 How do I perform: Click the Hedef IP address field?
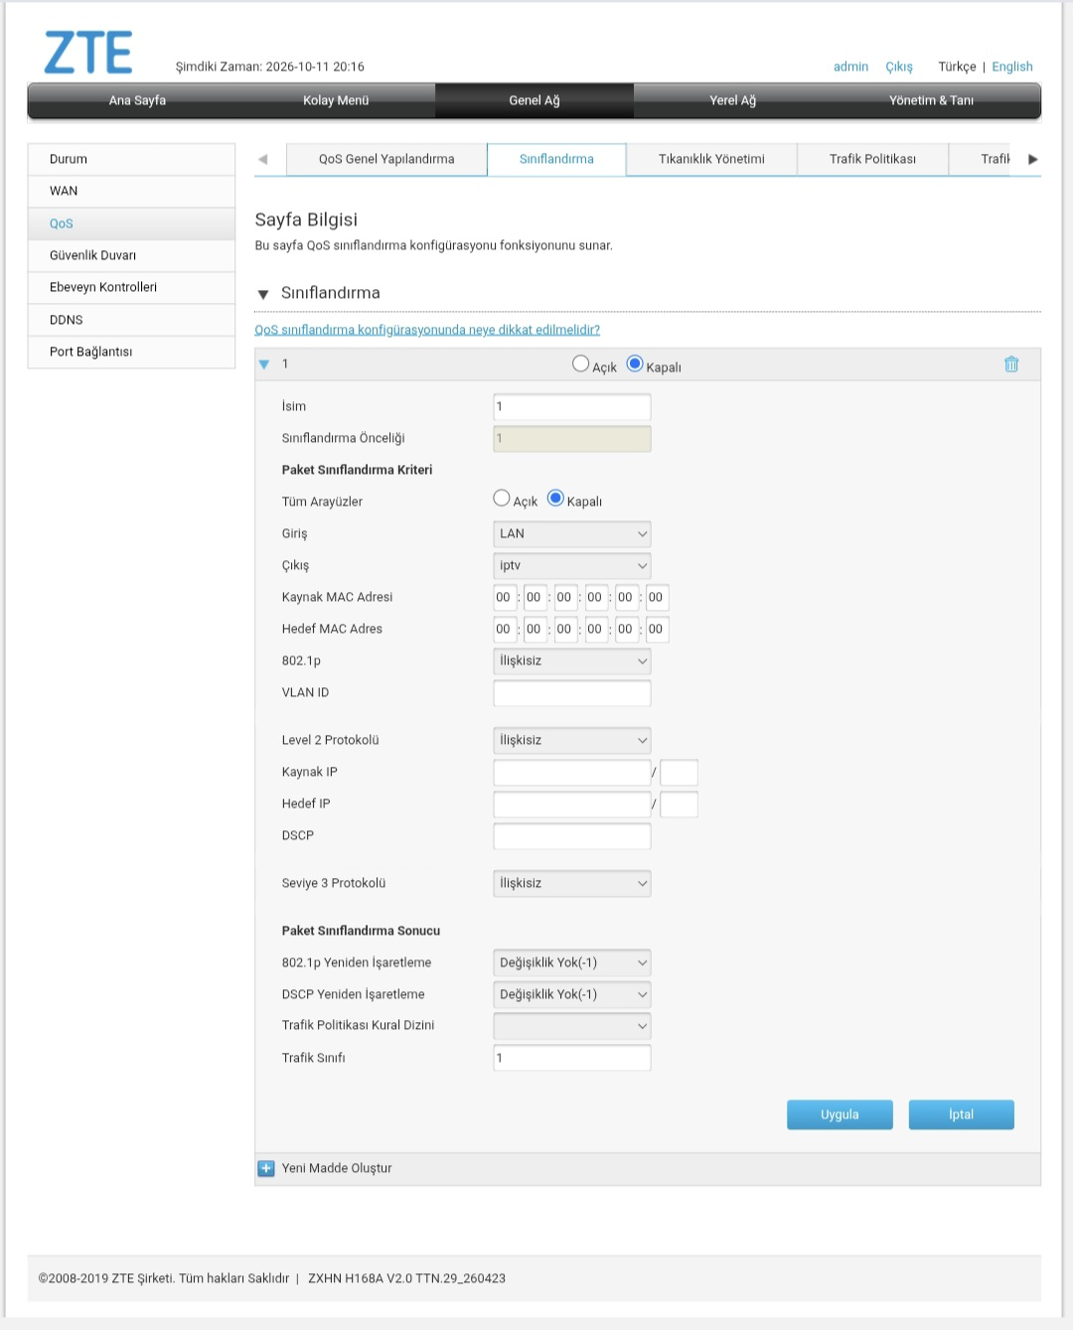(x=572, y=805)
